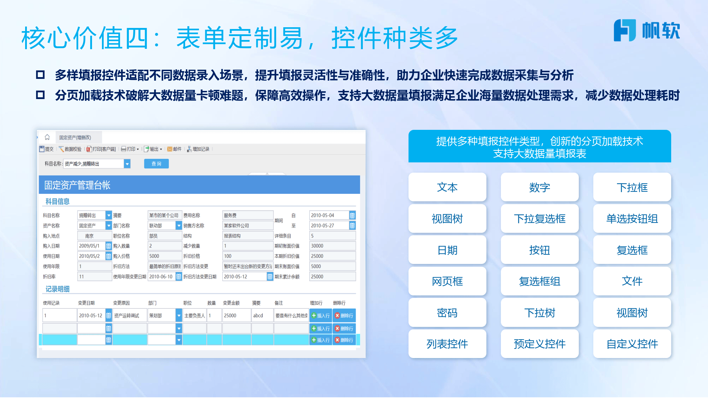This screenshot has height=398, width=708.
Task: Open the 科目名称 dropdown list
Action: (127, 164)
